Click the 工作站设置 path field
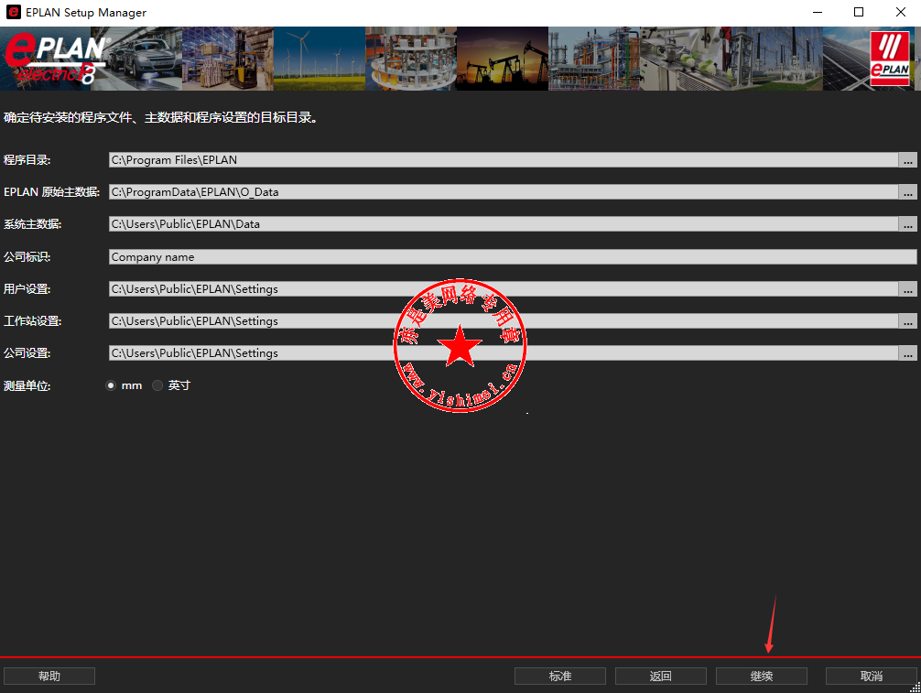 pos(504,321)
